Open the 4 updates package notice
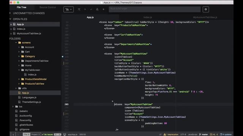This screenshot has width=243, height=136. [x=226, y=134]
